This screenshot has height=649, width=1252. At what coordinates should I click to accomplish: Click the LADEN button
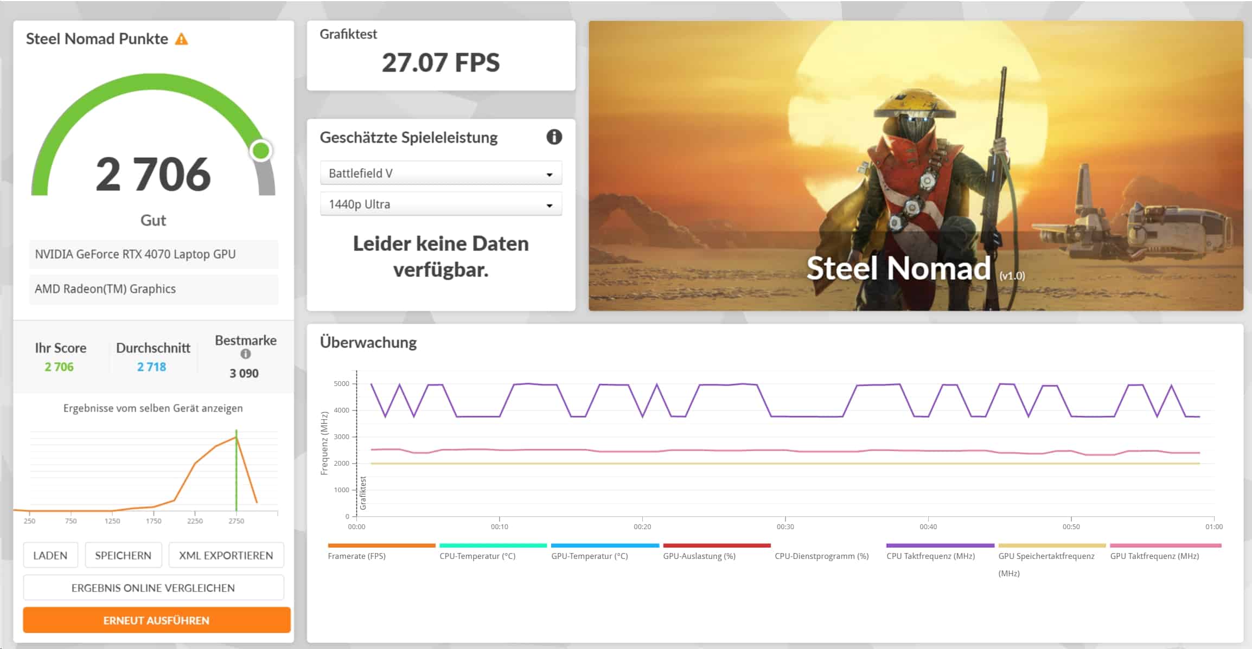point(50,555)
